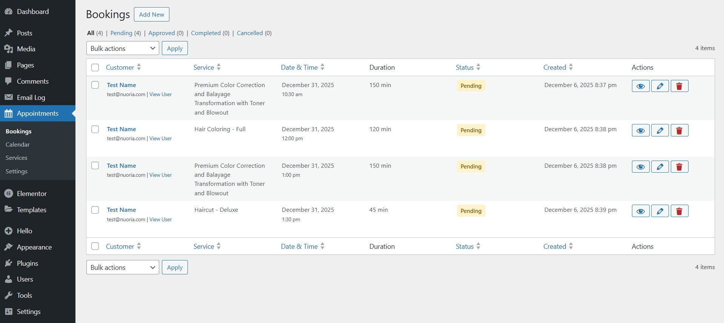The height and width of the screenshot is (323, 724).
Task: Open Settings under Appointments submenu
Action: point(16,171)
